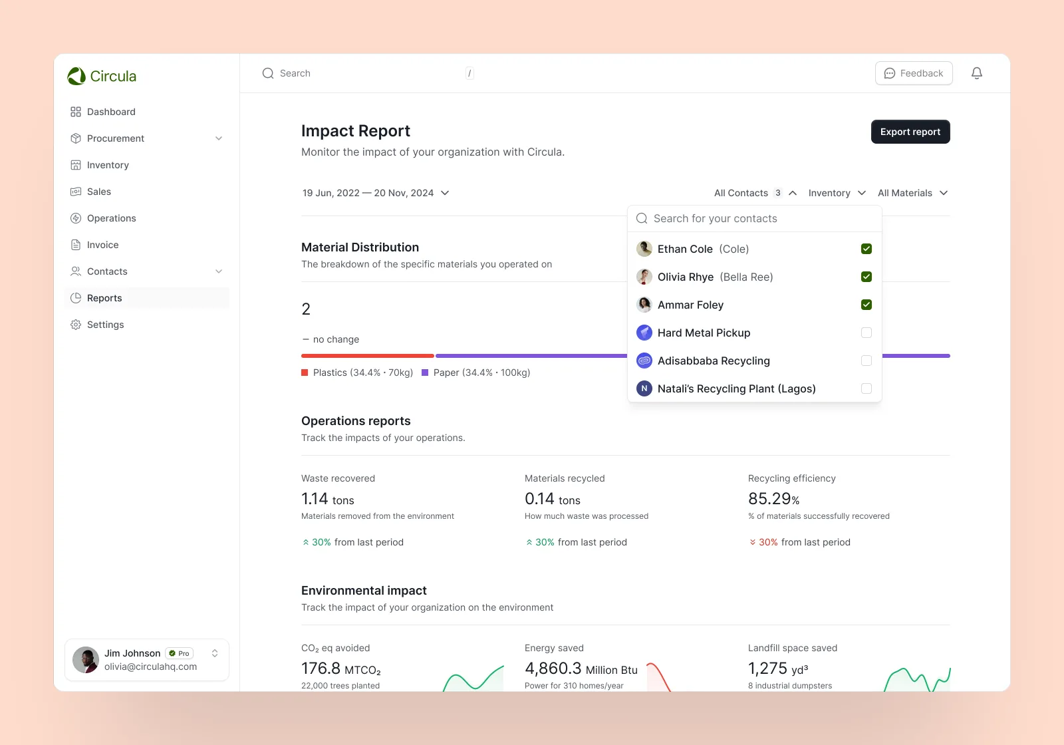
Task: Click the purple Paper legend swatch
Action: coord(425,372)
